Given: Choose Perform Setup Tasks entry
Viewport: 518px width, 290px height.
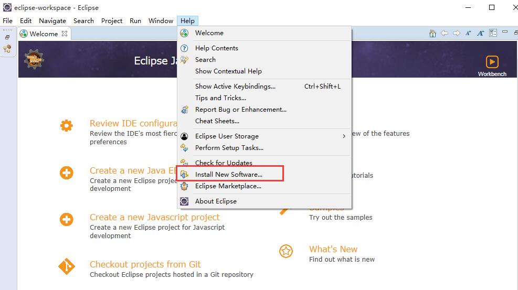Looking at the screenshot, I should pyautogui.click(x=265, y=148).
